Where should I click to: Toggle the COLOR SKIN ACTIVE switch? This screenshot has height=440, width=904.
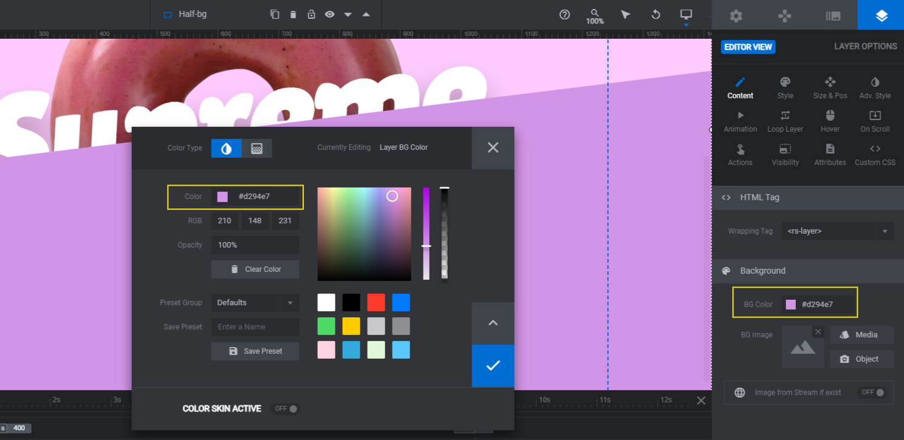[286, 409]
